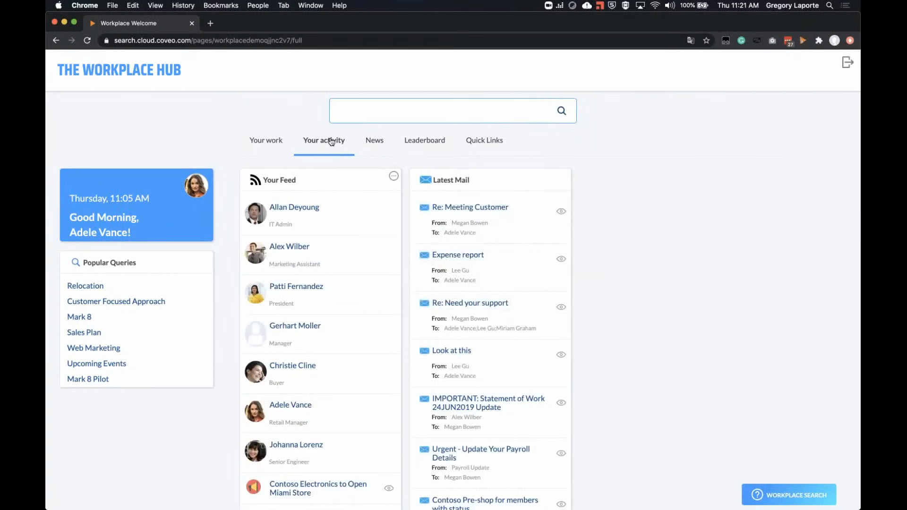This screenshot has width=907, height=510.
Task: Close the Workplace Welcome tab
Action: point(192,23)
